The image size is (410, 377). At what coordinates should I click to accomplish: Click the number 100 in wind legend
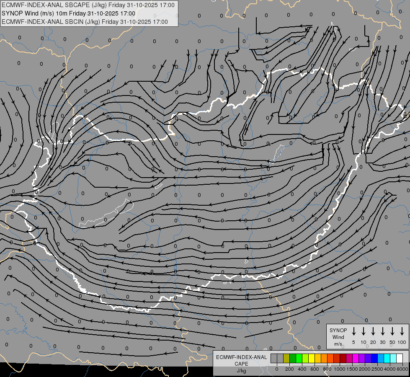(x=402, y=342)
